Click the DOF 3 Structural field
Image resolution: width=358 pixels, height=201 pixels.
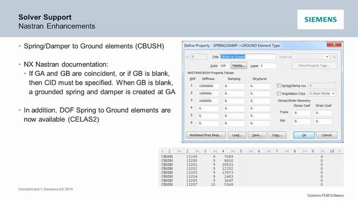pos(260,100)
